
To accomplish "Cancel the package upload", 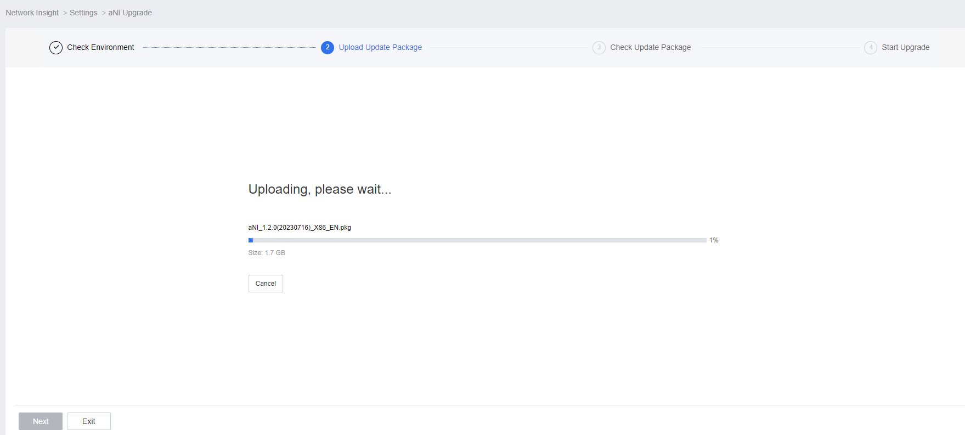I will click(266, 284).
